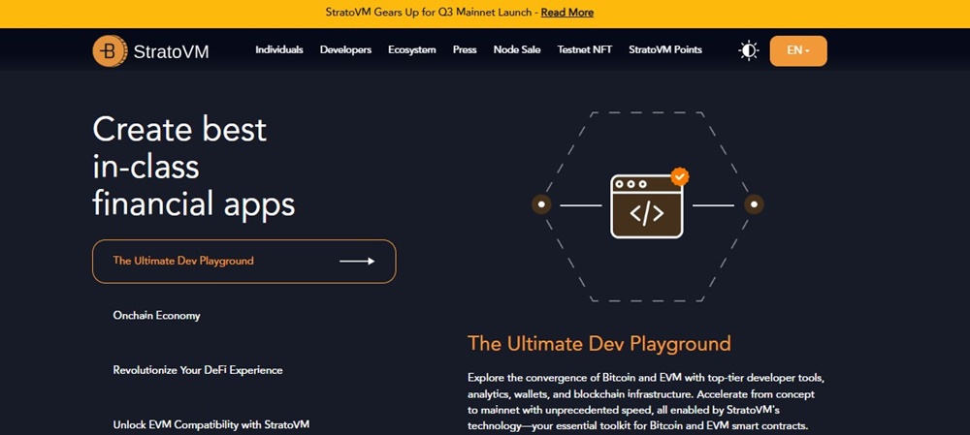The image size is (970, 435).
Task: Open the Individuals menu
Action: click(279, 49)
